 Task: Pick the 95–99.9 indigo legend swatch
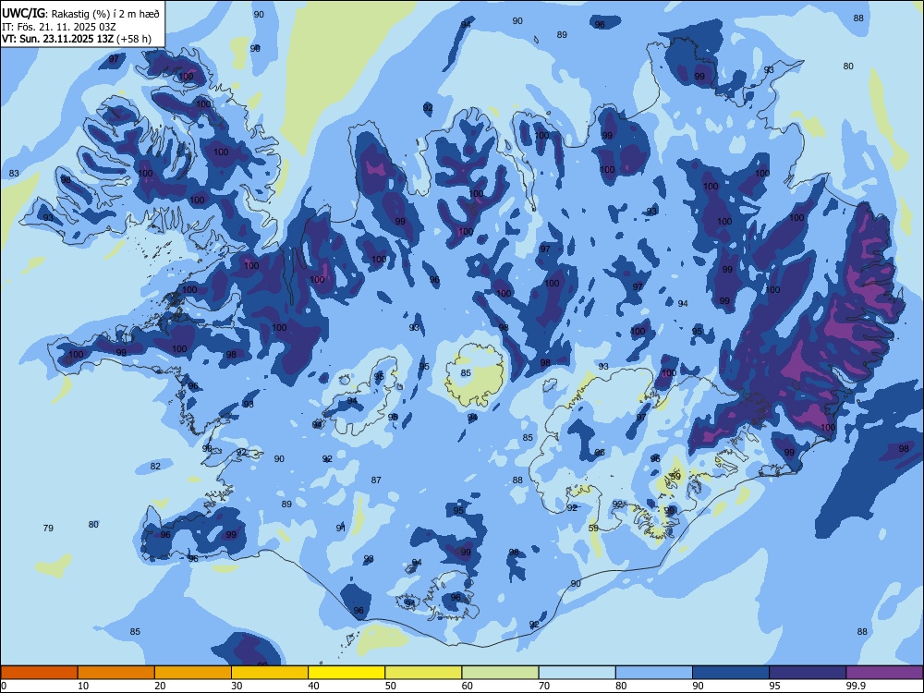[808, 673]
